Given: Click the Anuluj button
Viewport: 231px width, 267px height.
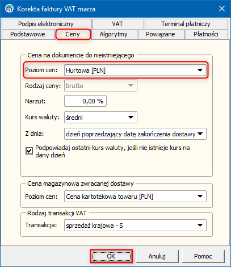Looking at the screenshot, I should tap(157, 256).
